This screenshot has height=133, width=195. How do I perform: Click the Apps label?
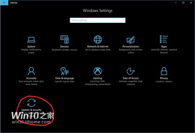coord(164,47)
